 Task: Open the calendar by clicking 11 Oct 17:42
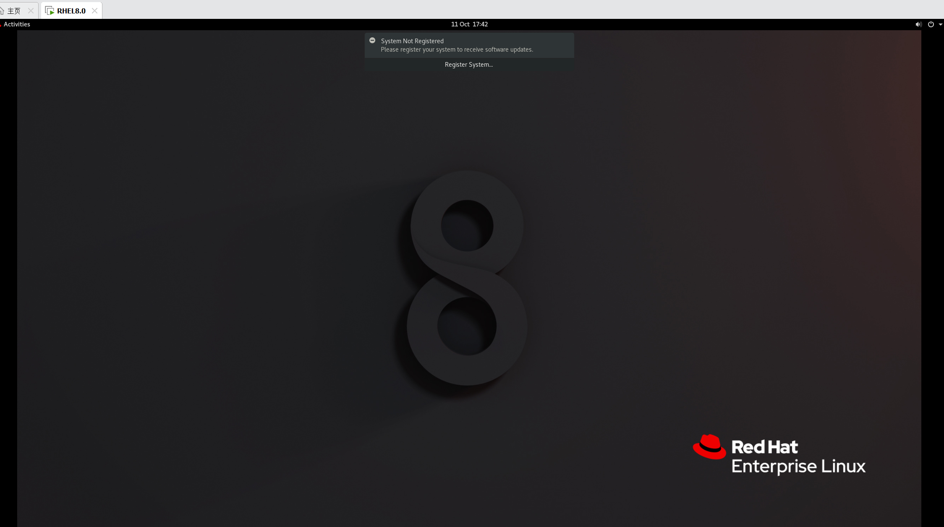pos(469,24)
